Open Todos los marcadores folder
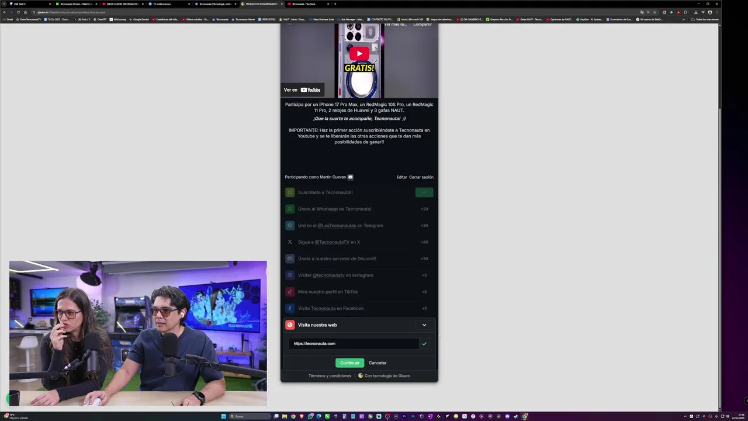This screenshot has width=748, height=421. point(705,19)
